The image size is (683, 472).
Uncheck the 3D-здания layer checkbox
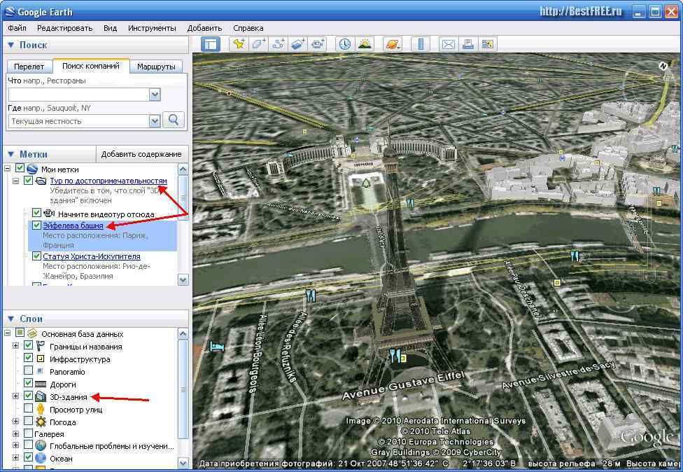pyautogui.click(x=28, y=396)
